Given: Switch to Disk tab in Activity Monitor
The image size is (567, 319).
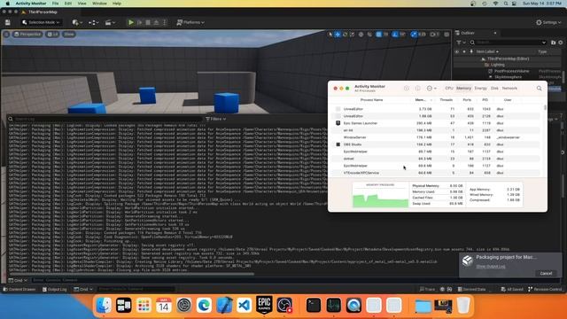Looking at the screenshot, I should coord(494,89).
